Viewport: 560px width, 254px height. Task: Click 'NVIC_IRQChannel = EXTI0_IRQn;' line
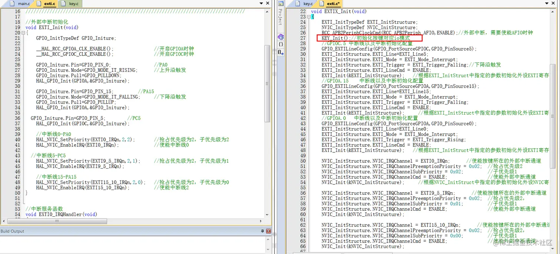click(386, 161)
